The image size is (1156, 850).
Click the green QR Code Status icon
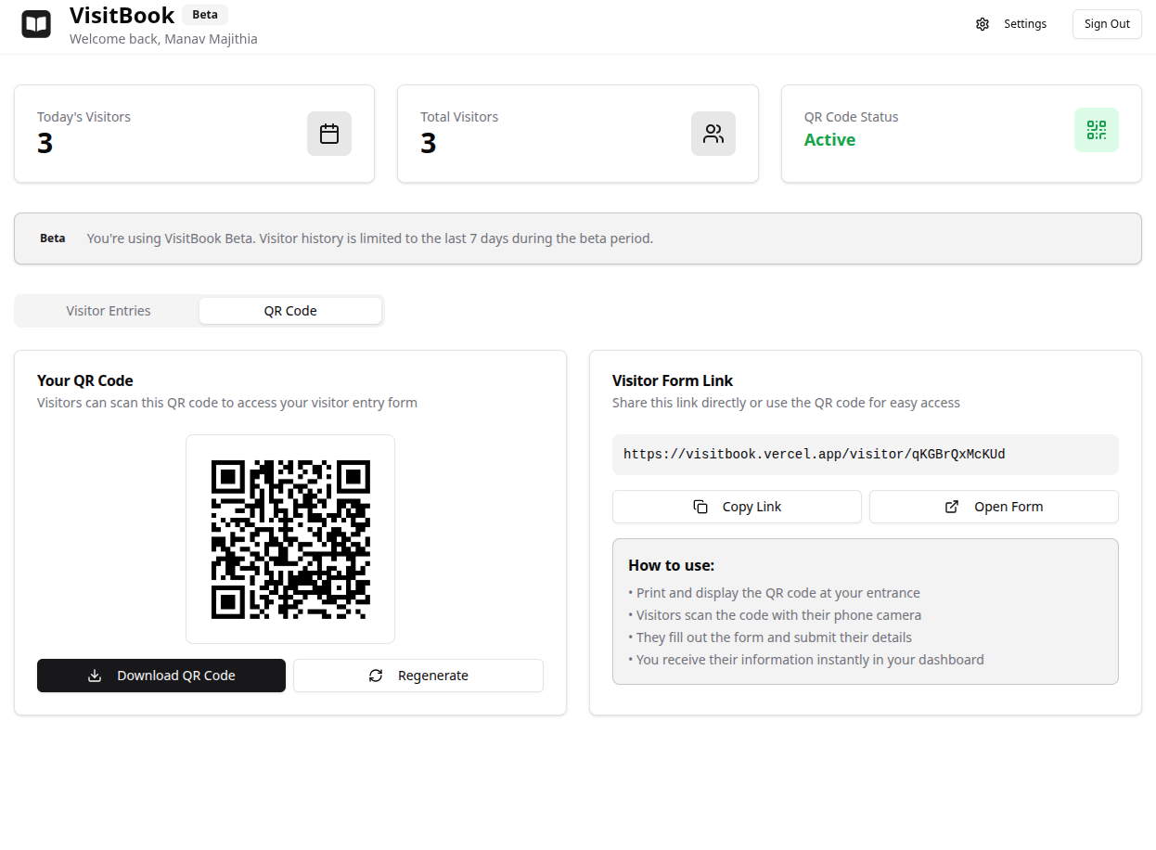point(1096,130)
